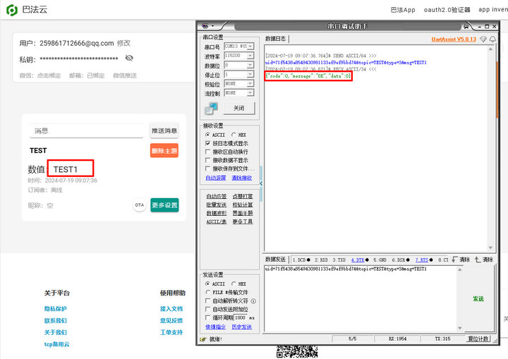This screenshot has width=508, height=359.
Task: Enable the 接收区自动换行 checkbox
Action: coord(207,152)
